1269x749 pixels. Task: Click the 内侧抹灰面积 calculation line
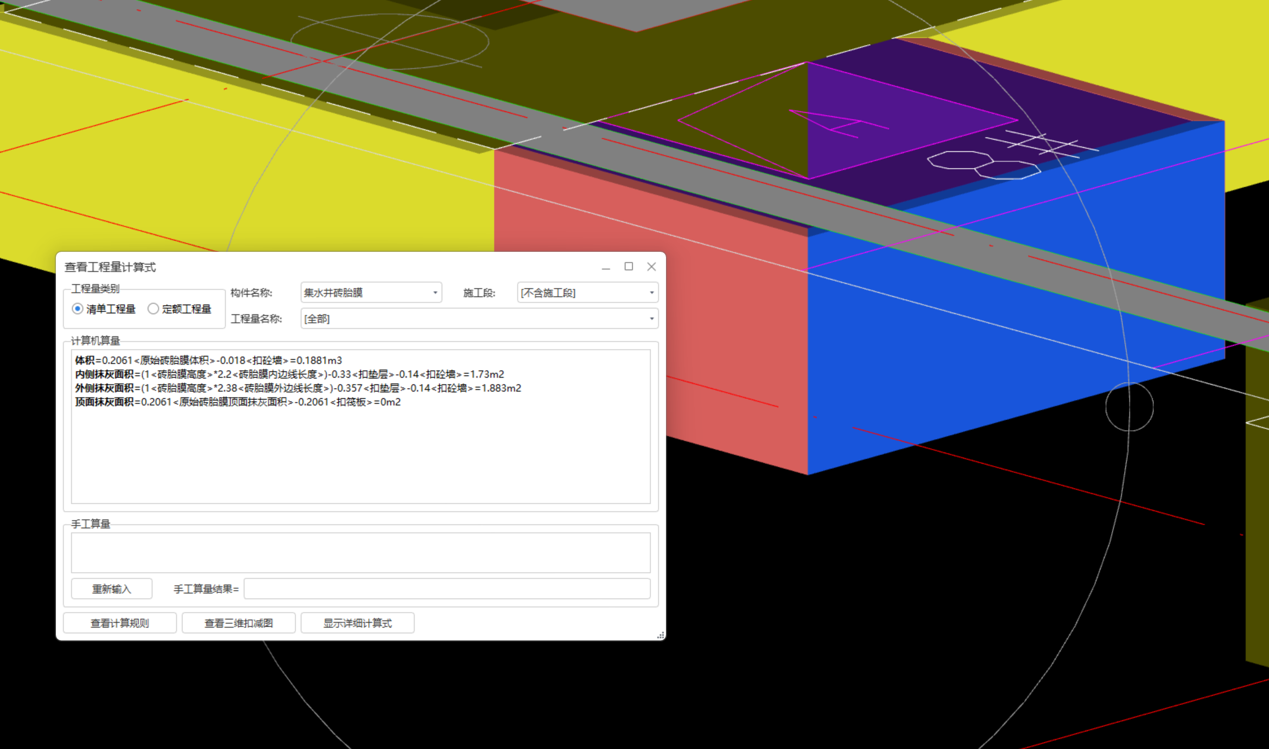pyautogui.click(x=289, y=374)
